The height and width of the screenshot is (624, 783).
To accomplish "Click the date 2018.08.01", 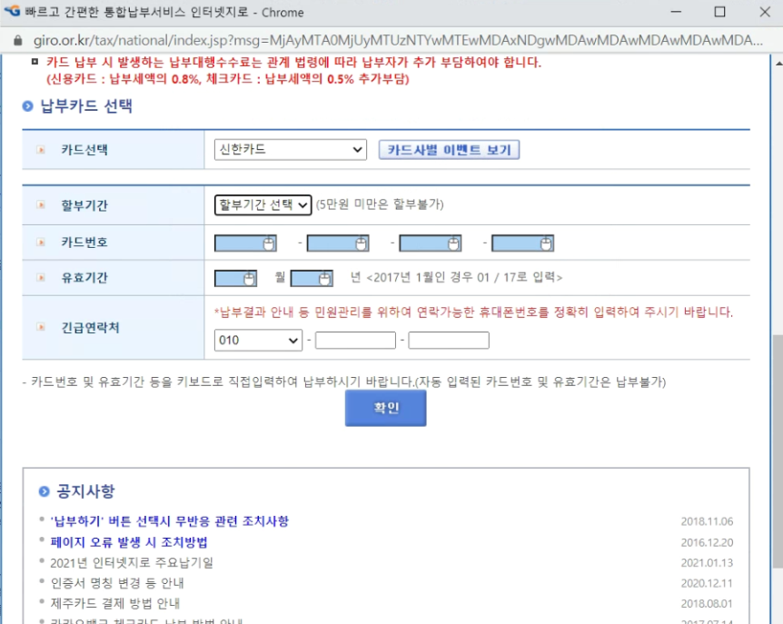I will click(x=707, y=603).
